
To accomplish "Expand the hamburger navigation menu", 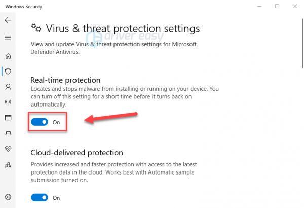I will pyautogui.click(x=8, y=38).
